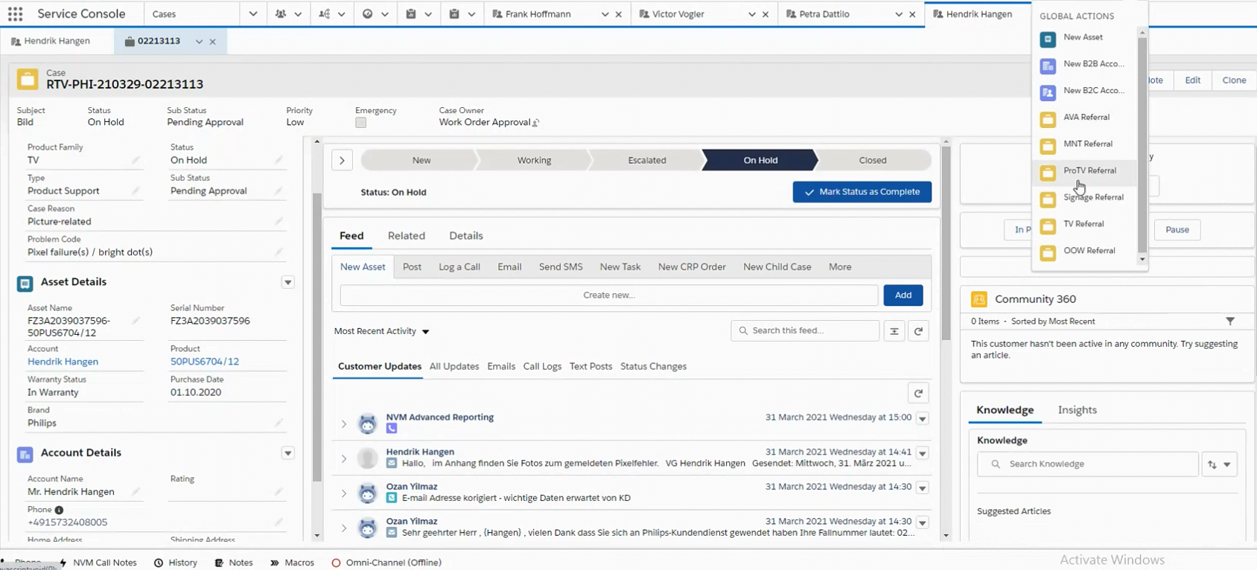This screenshot has height=570, width=1257.
Task: Select the Log a Call publisher tab
Action: tap(459, 266)
